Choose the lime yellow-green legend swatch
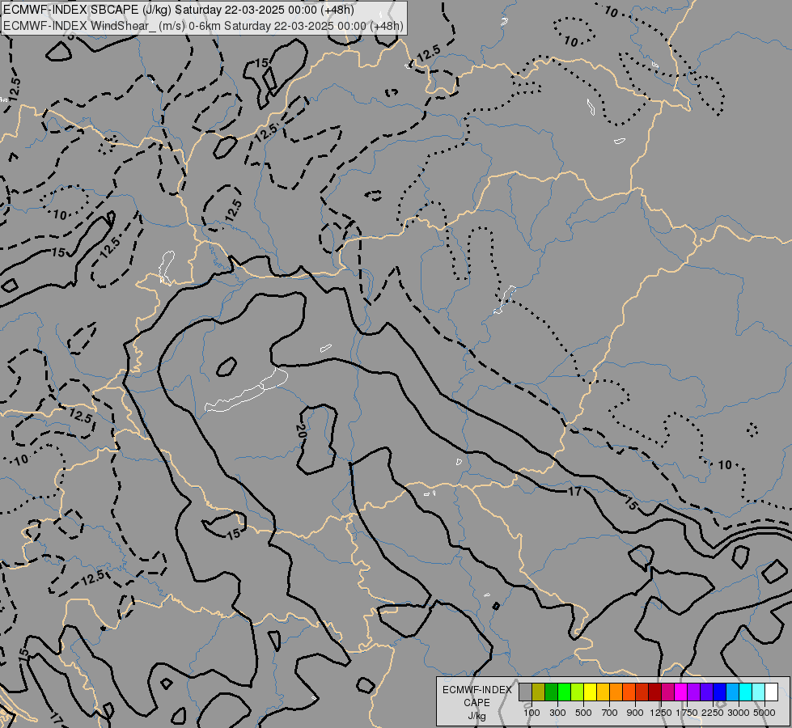The image size is (792, 728). click(x=578, y=692)
